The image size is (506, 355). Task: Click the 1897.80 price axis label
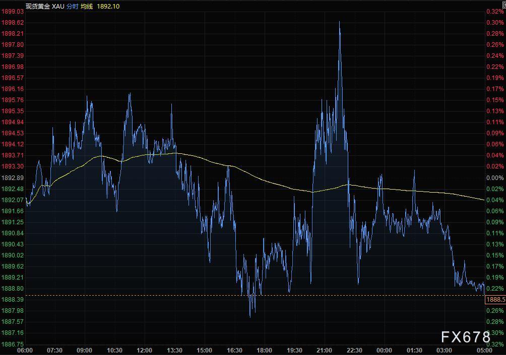[13, 45]
